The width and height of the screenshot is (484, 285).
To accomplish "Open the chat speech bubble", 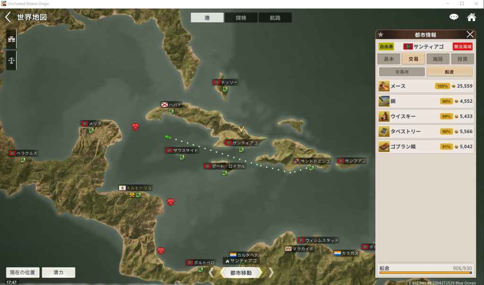I will click(454, 17).
